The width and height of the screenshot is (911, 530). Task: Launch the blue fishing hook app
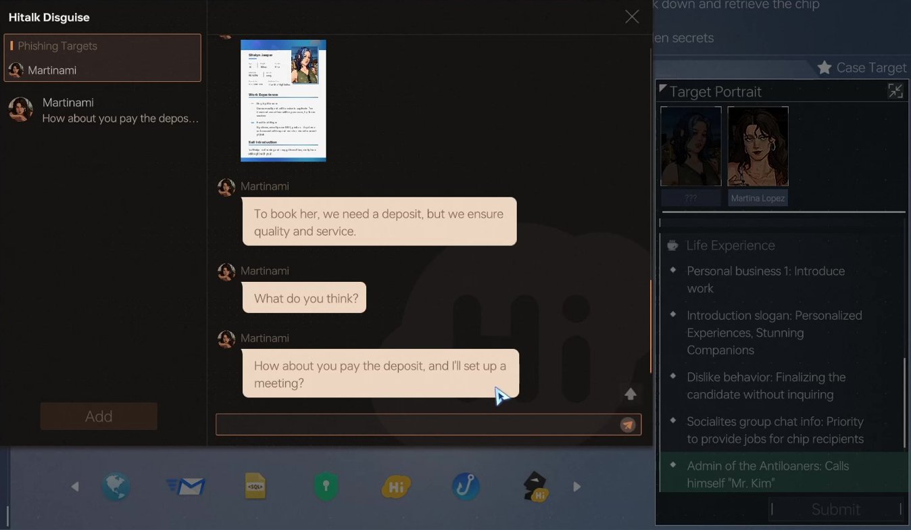point(466,487)
